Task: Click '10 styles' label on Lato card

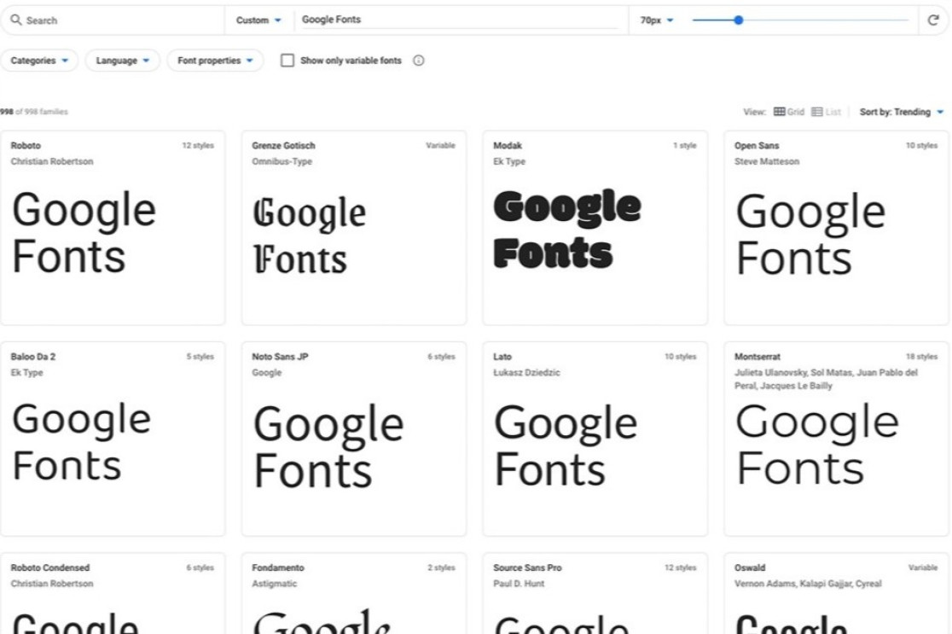Action: 680,357
